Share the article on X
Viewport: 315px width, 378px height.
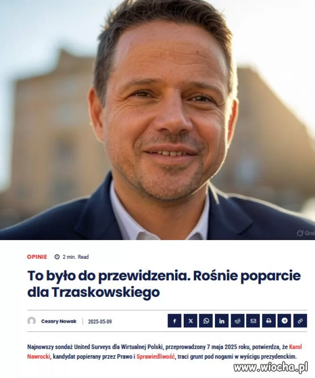(x=190, y=320)
